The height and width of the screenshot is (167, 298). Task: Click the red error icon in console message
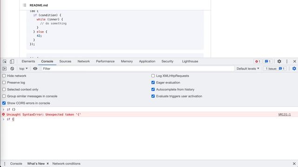coord(3,115)
